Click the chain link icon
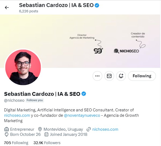This screenshot has width=161, height=146. (89, 129)
